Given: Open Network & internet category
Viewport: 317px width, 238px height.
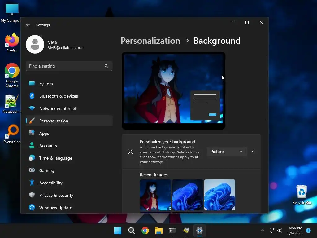Looking at the screenshot, I should click(x=69, y=108).
